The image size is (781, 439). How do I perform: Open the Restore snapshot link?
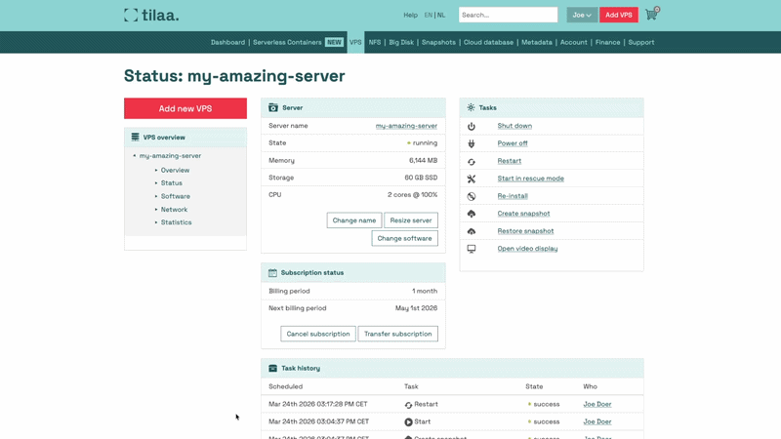point(525,231)
